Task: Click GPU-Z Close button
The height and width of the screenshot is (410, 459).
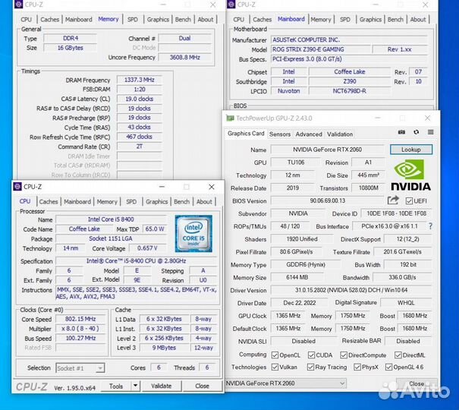Action: pyautogui.click(x=417, y=383)
